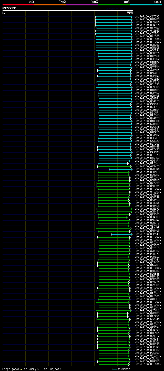
Task: Select the UniRef100_Q96490 label
Action: [x=147, y=161]
